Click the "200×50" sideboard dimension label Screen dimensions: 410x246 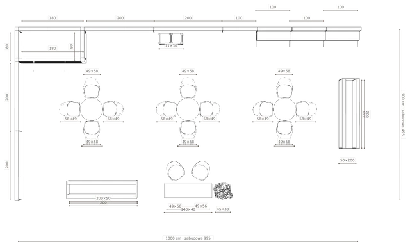[103, 198]
